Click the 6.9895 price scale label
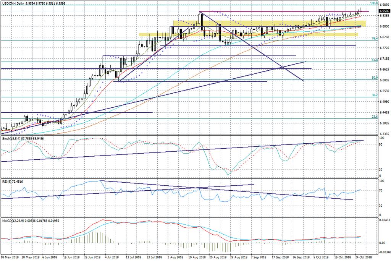The width and height of the screenshot is (391, 261). point(384,5)
